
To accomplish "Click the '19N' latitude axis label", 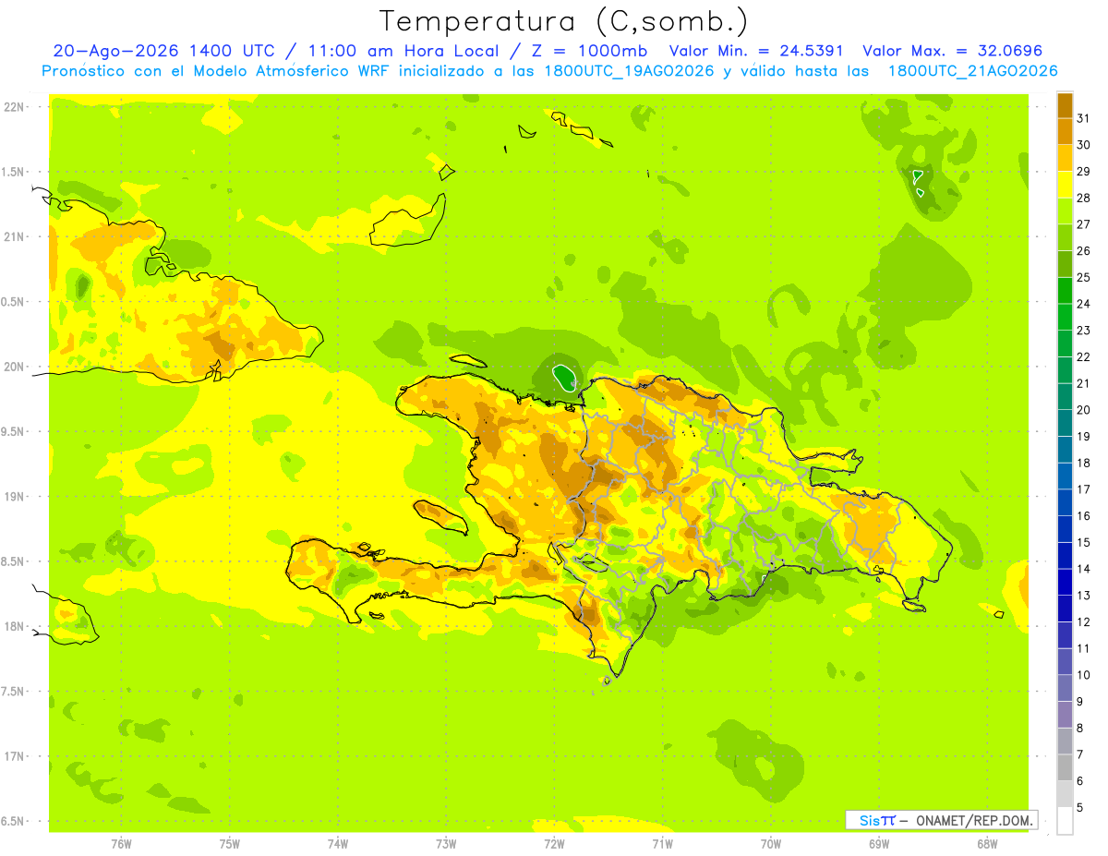I will 15,497.
